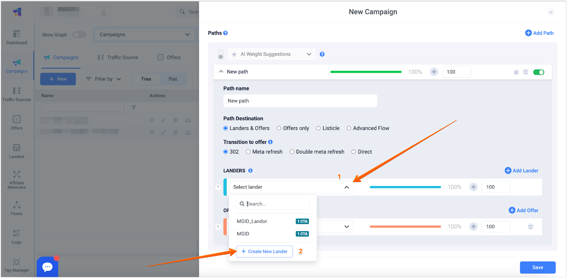Delete the offer row via trash icon
Screen dimensions: 567x278
coord(530,227)
